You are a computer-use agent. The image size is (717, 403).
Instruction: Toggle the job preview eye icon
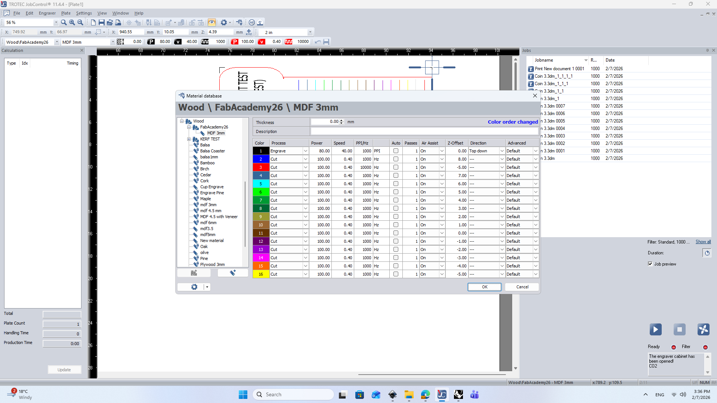point(212,22)
